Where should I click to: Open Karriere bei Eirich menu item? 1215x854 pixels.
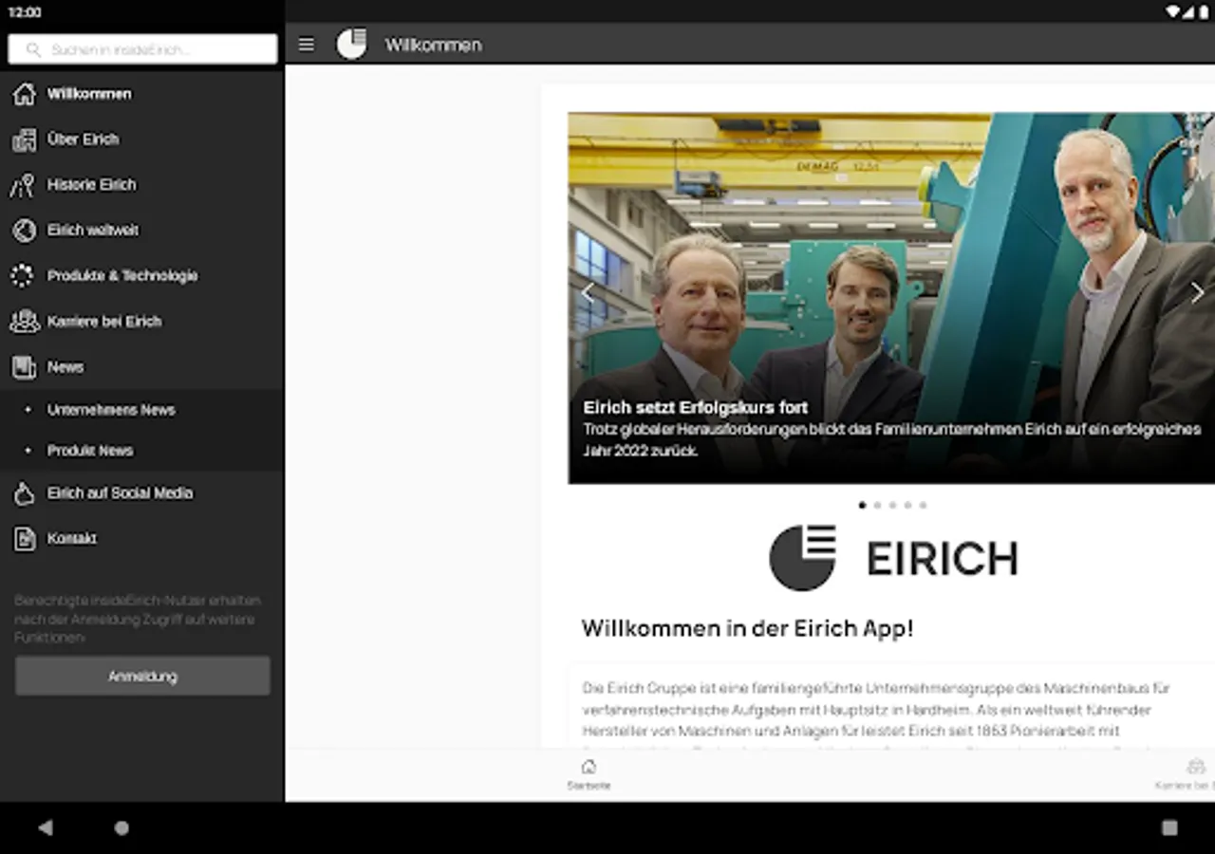142,322
